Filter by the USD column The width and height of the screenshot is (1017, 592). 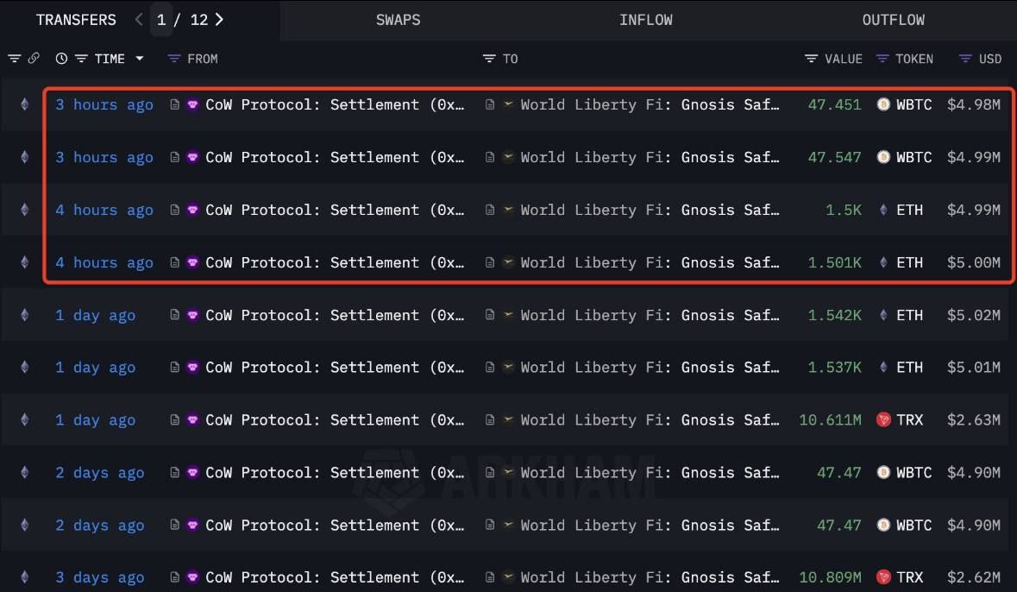click(965, 59)
